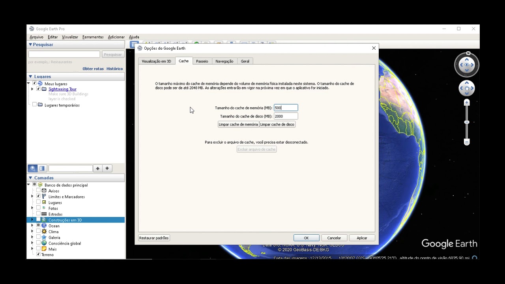
Task: Click the Construções em 3D building icon
Action: 44,220
